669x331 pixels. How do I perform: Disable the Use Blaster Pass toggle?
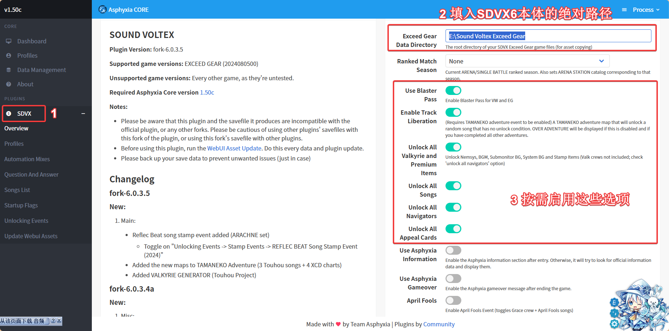click(x=453, y=91)
